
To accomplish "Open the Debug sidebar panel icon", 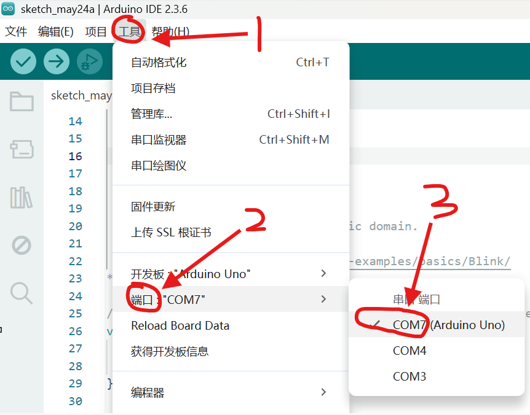I will coord(22,246).
